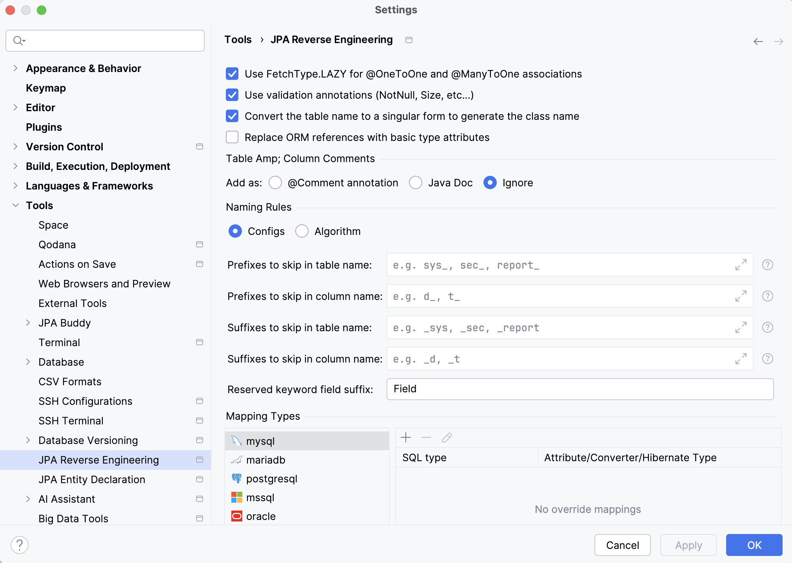Cancel the Settings dialog
792x563 pixels.
(x=622, y=545)
